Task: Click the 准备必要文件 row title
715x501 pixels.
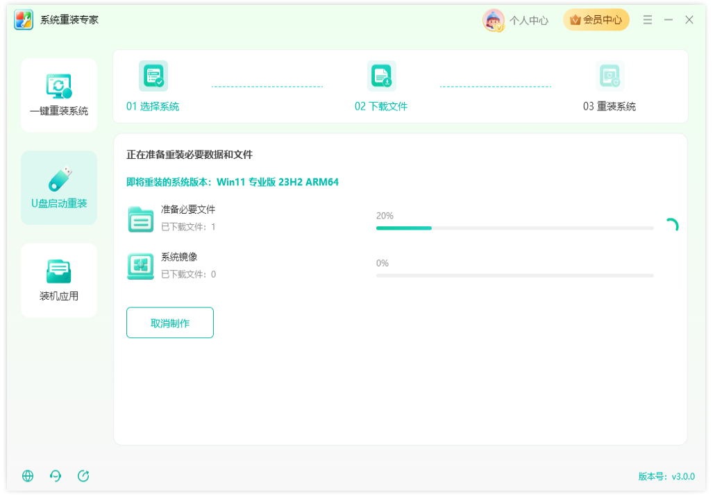Action: pos(188,210)
